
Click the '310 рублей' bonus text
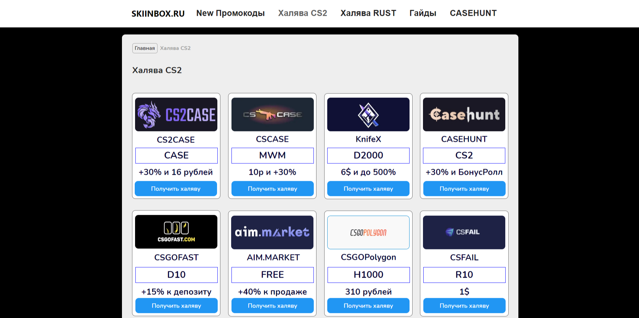(x=369, y=292)
